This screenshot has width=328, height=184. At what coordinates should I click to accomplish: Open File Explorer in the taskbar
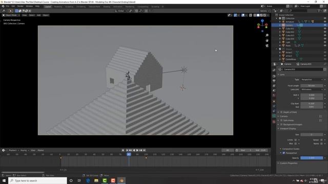(x=96, y=180)
